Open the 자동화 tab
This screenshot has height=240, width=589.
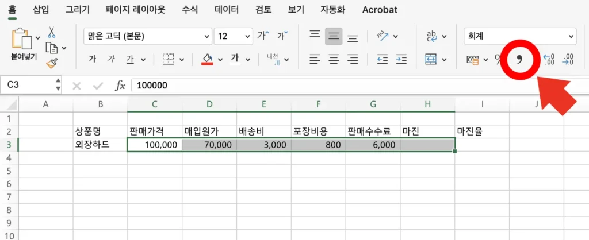(333, 10)
